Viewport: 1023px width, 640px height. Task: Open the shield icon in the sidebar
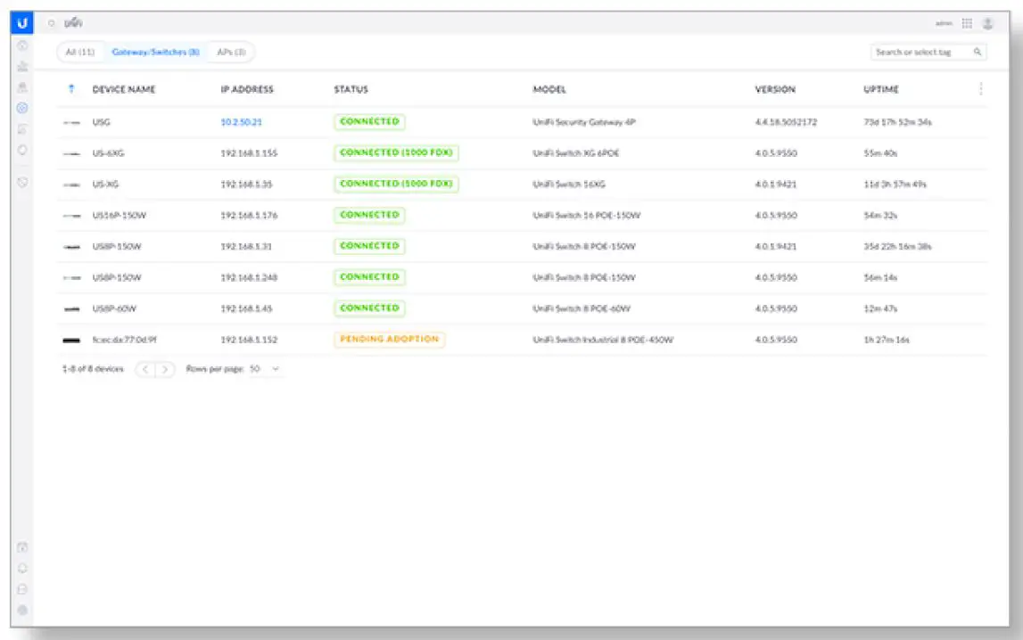click(22, 183)
